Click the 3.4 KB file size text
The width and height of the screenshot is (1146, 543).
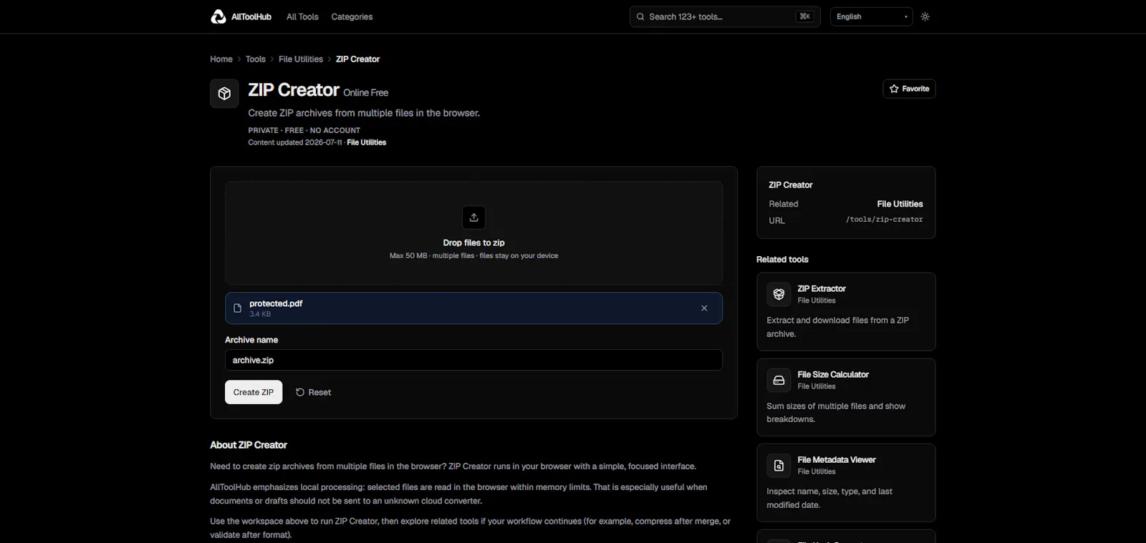(260, 314)
